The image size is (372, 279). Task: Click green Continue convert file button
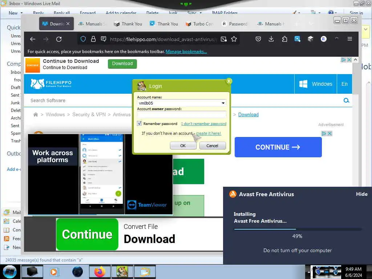point(87,234)
